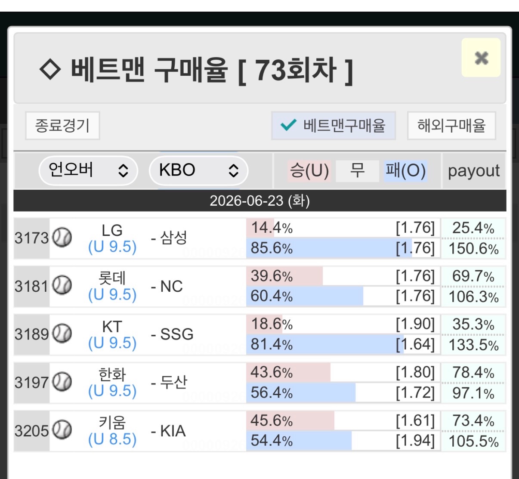The image size is (519, 479).
Task: Click the [1.94] odds for 키움
Action: click(415, 441)
